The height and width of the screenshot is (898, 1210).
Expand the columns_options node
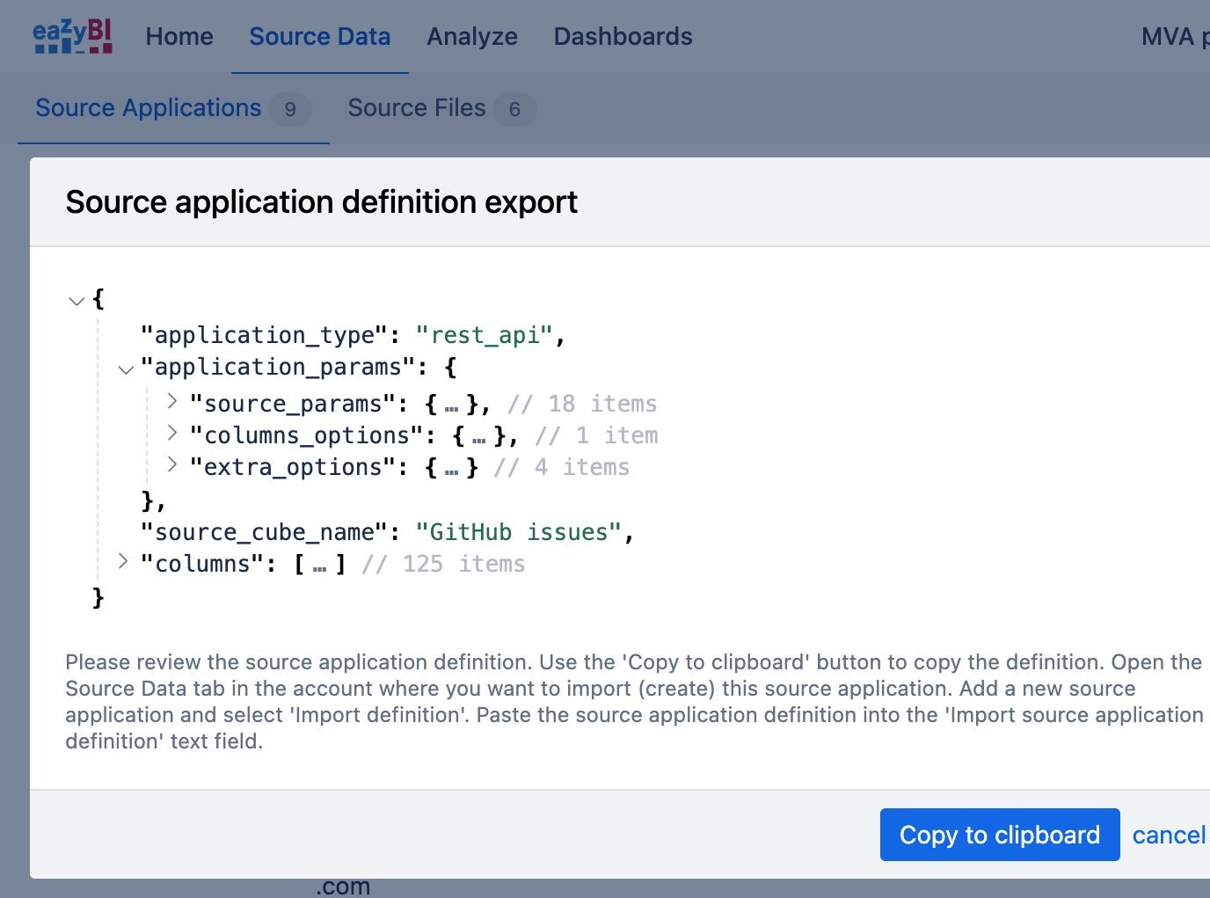point(172,433)
